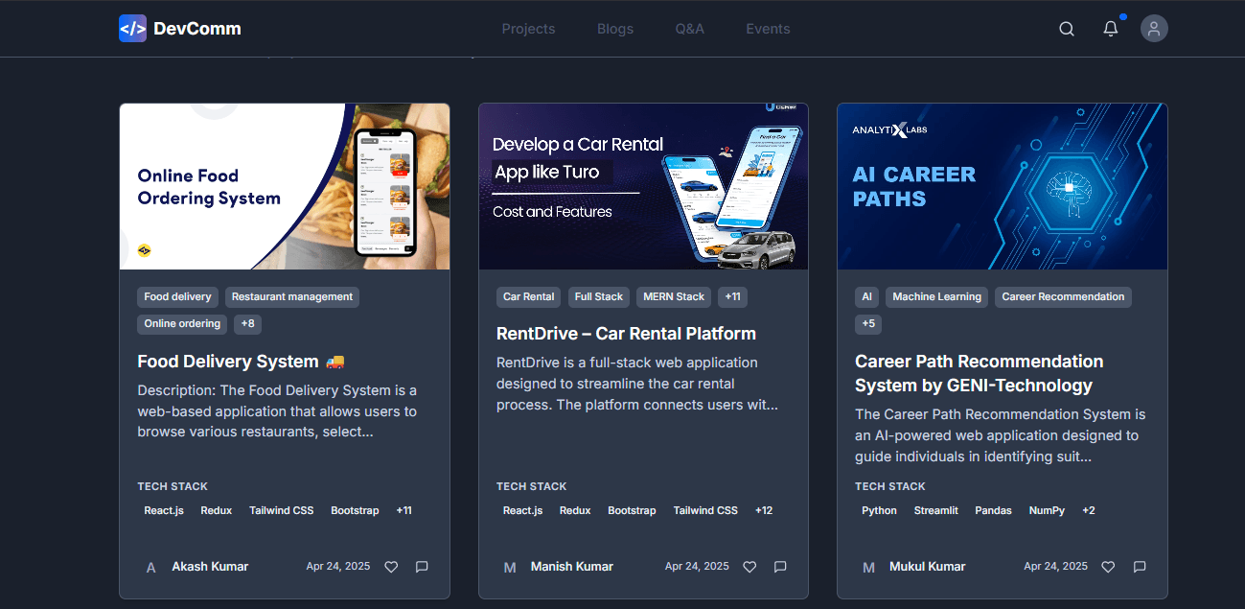Open notifications bell icon
Image resolution: width=1245 pixels, height=609 pixels.
pos(1111,29)
